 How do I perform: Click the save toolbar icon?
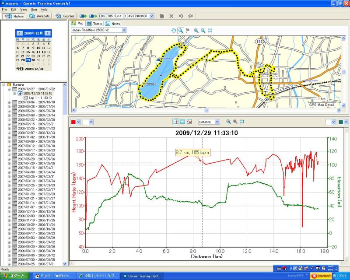[x=162, y=16]
